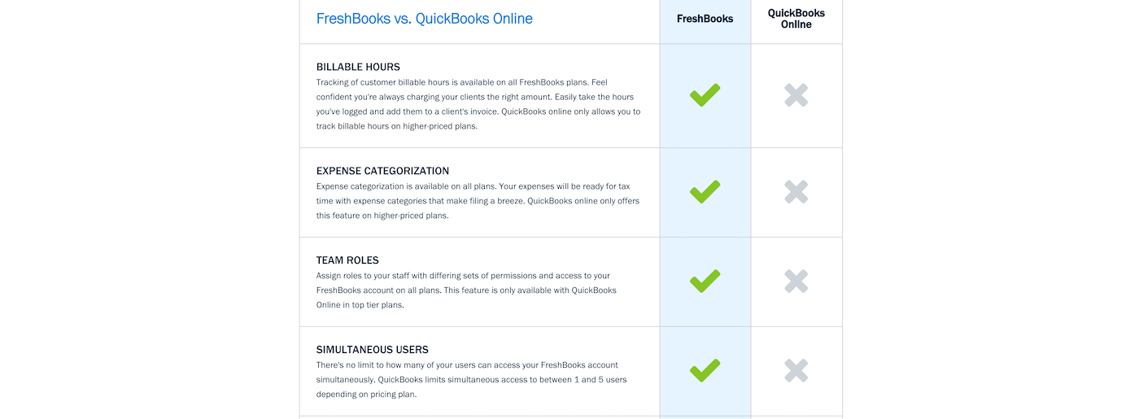The height and width of the screenshot is (419, 1139).
Task: Select the FreshBooks column header
Action: click(x=705, y=19)
